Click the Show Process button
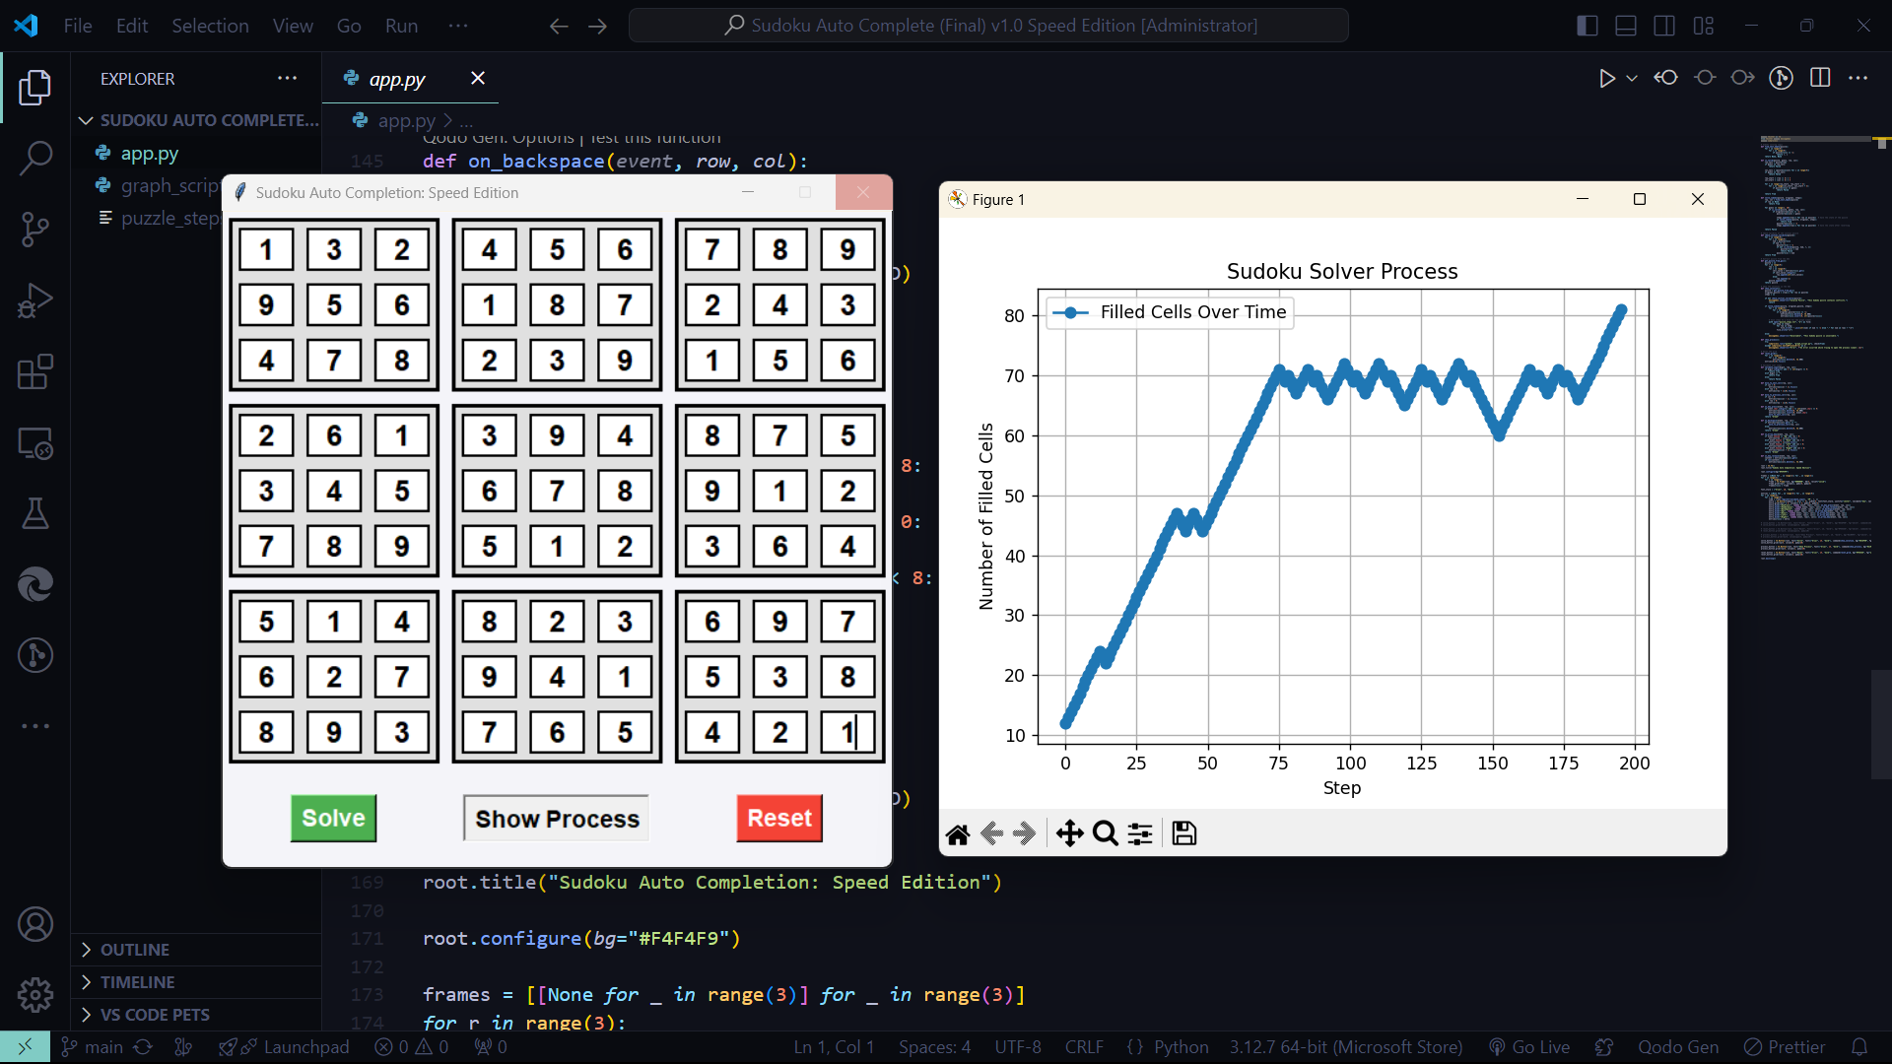This screenshot has height=1064, width=1892. pyautogui.click(x=557, y=819)
